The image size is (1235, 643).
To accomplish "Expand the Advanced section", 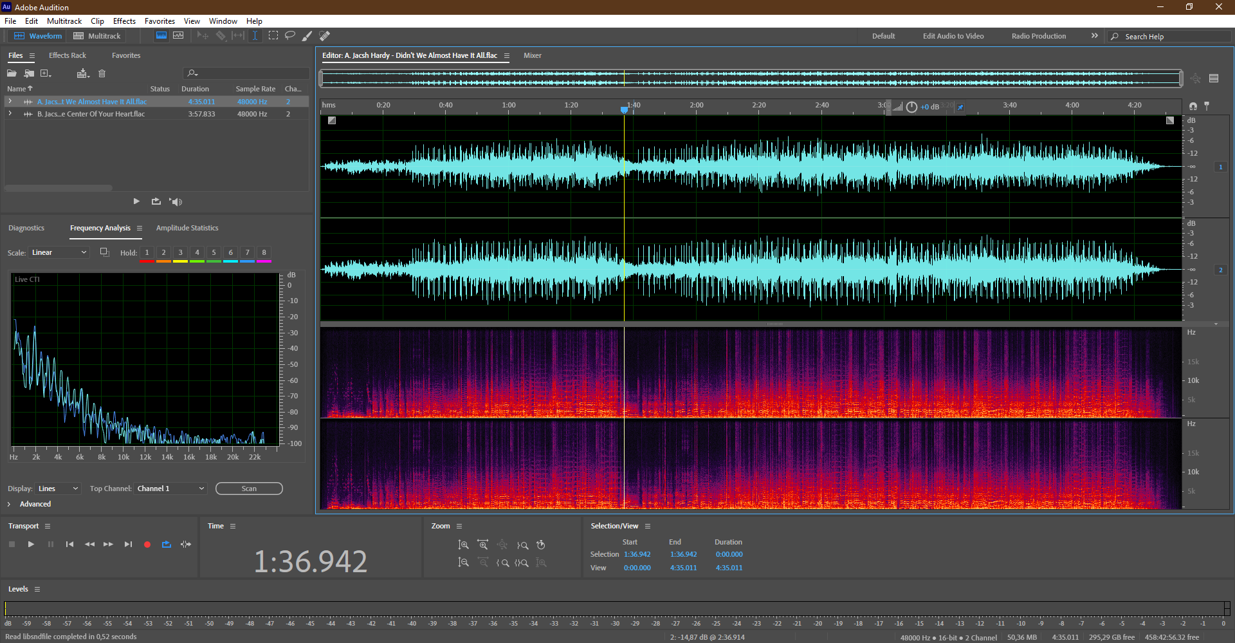I will pos(9,504).
